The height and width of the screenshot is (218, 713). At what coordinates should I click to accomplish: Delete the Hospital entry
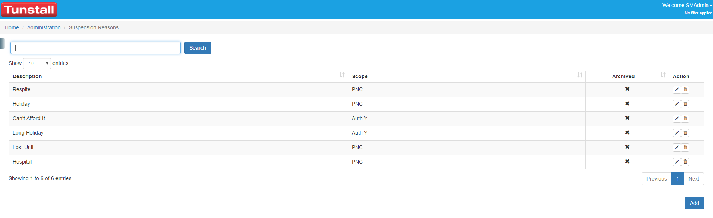685,162
